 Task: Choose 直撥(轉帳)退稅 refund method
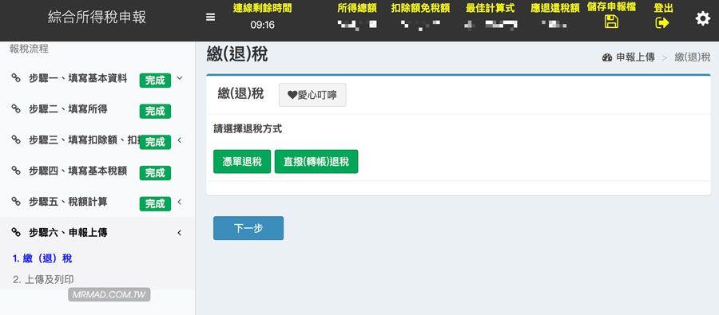[x=316, y=162]
